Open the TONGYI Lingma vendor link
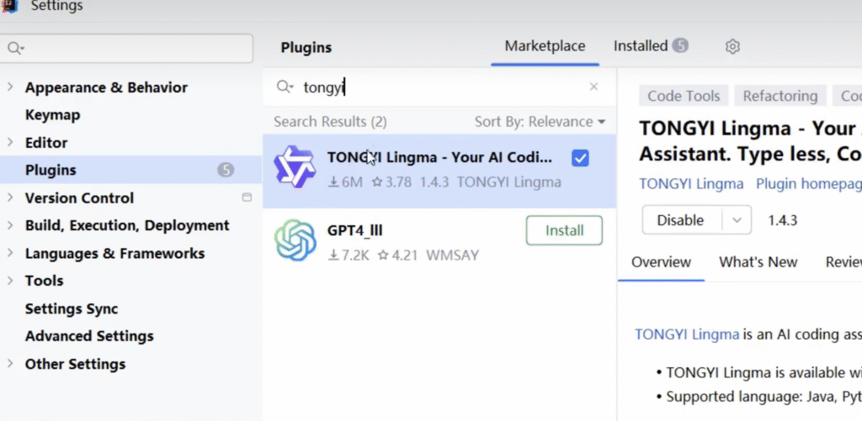The width and height of the screenshot is (862, 421). pyautogui.click(x=691, y=183)
